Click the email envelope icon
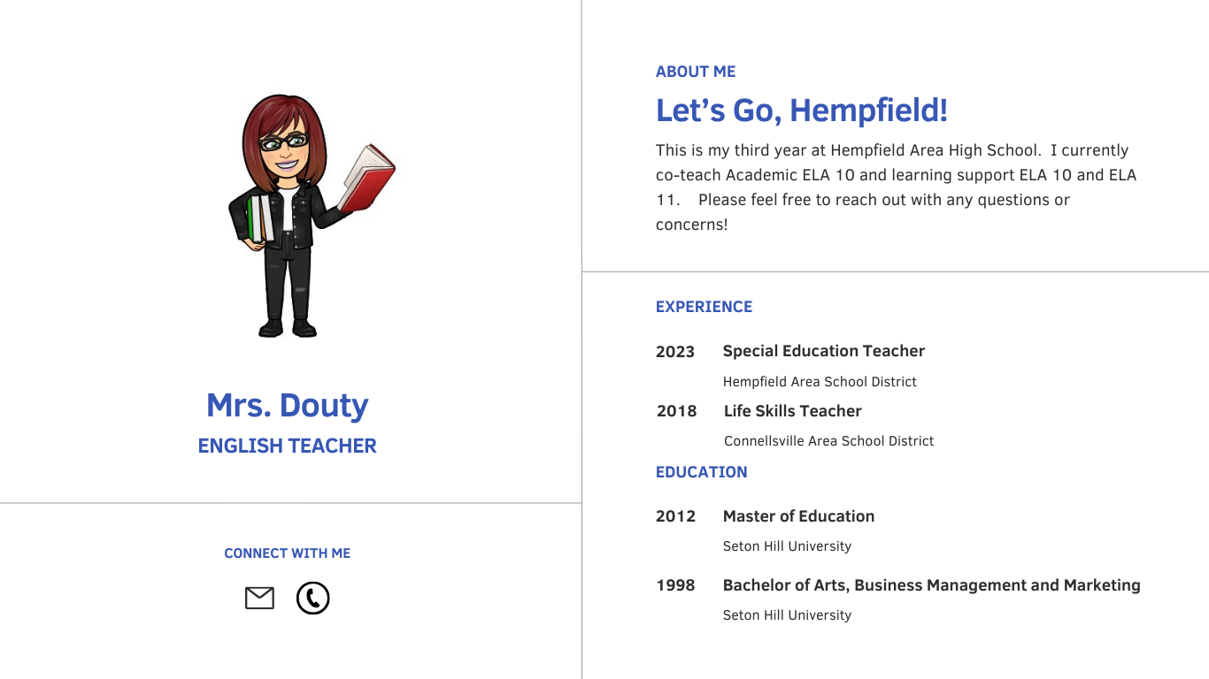Screen dimensions: 1209x679 (x=259, y=599)
